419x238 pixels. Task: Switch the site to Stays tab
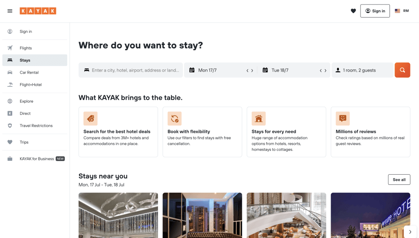[x=25, y=60]
